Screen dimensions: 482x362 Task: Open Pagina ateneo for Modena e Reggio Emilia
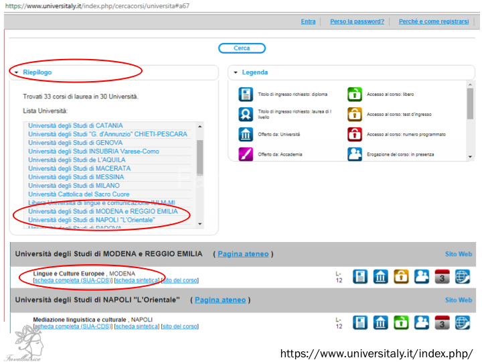[242, 254]
